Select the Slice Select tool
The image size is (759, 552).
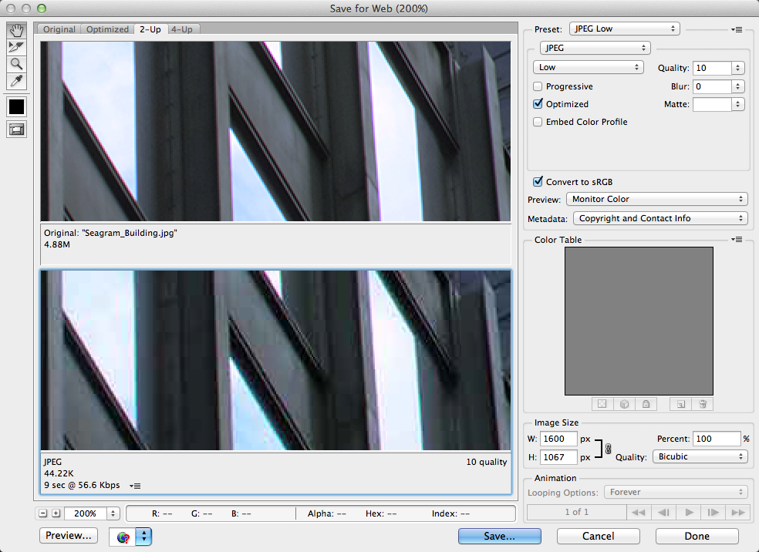coord(16,47)
